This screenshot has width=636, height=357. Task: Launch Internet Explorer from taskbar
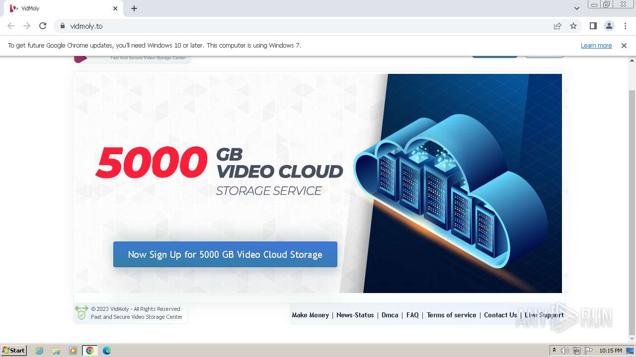[x=39, y=351]
